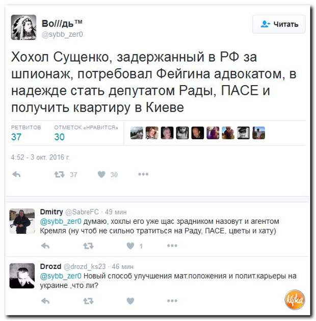This screenshot has height=321, width=316.
Task: Open the @drozd_ks23 username link
Action: tap(85, 266)
